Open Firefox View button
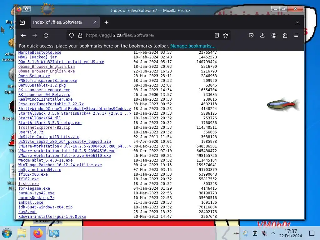Viewport: 320px width, 240px height. pos(22,22)
